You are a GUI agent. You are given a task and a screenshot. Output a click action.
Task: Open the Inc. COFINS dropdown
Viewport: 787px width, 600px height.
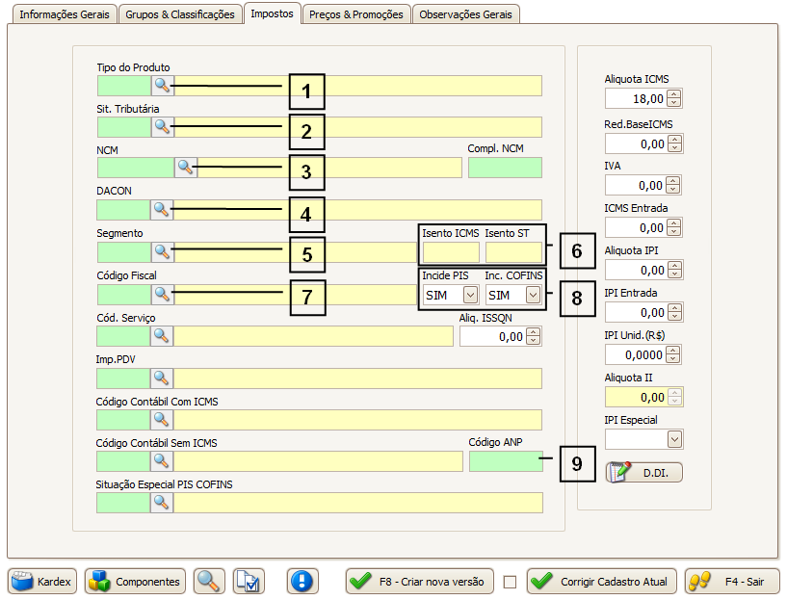[532, 295]
